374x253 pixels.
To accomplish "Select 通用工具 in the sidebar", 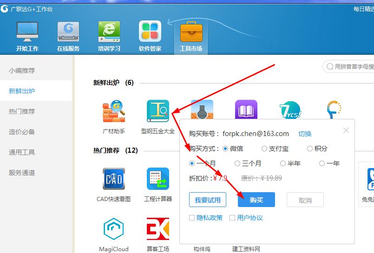I will click(x=36, y=152).
